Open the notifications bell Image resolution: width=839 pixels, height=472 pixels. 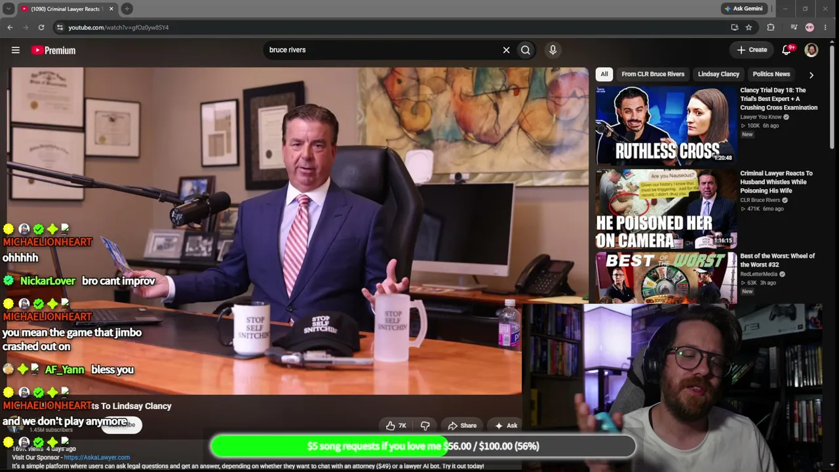787,50
